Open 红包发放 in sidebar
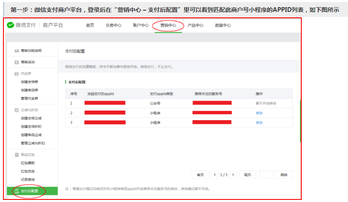The image size is (348, 202). click(28, 172)
